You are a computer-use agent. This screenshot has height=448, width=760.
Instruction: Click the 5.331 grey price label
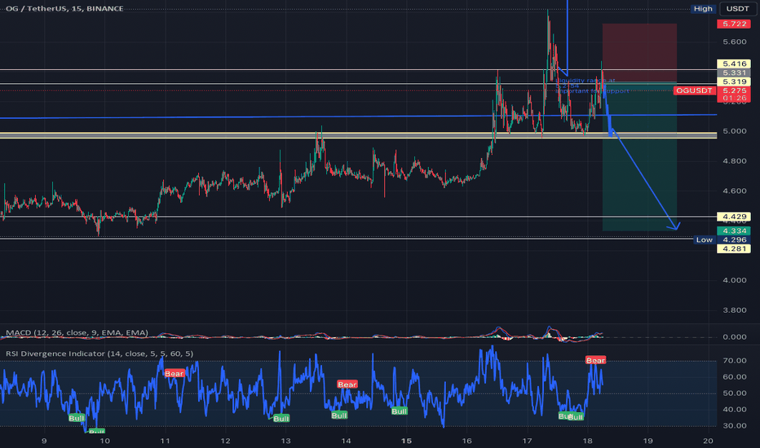coord(733,72)
